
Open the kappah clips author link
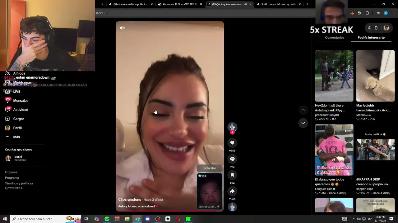(x=365, y=189)
